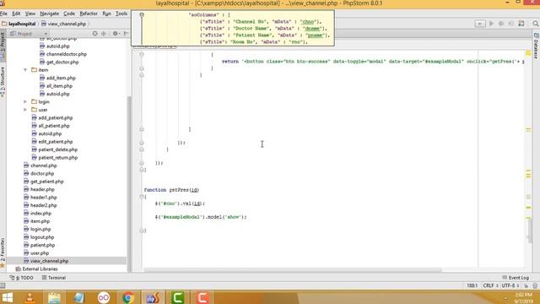Open the Tools menu
540x304 pixels.
[x=121, y=14]
